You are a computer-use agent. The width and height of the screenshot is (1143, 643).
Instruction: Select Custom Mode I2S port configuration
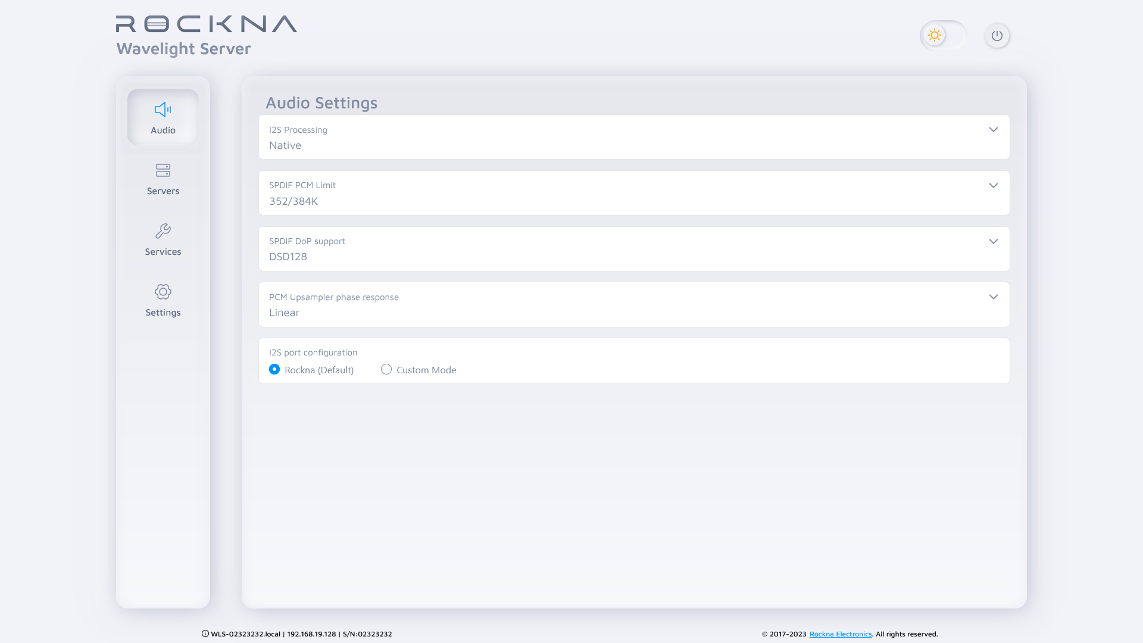point(386,369)
